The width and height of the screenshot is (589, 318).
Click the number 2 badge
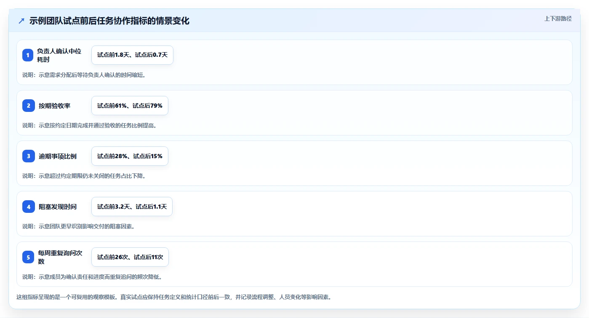(x=29, y=106)
